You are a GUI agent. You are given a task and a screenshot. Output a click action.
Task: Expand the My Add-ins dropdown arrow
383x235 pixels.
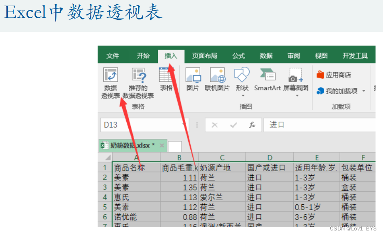click(x=364, y=91)
